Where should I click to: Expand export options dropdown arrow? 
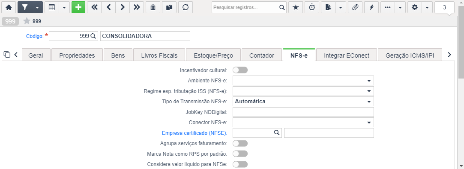[340, 7]
